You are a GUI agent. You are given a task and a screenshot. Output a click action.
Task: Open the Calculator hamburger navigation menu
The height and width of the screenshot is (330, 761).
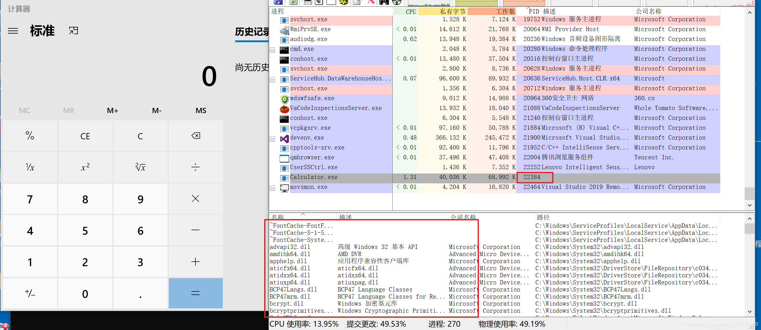point(13,31)
